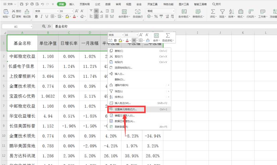Open the ribbon font size dropdown showing 16
The height and width of the screenshot is (165, 277).
[72, 11]
